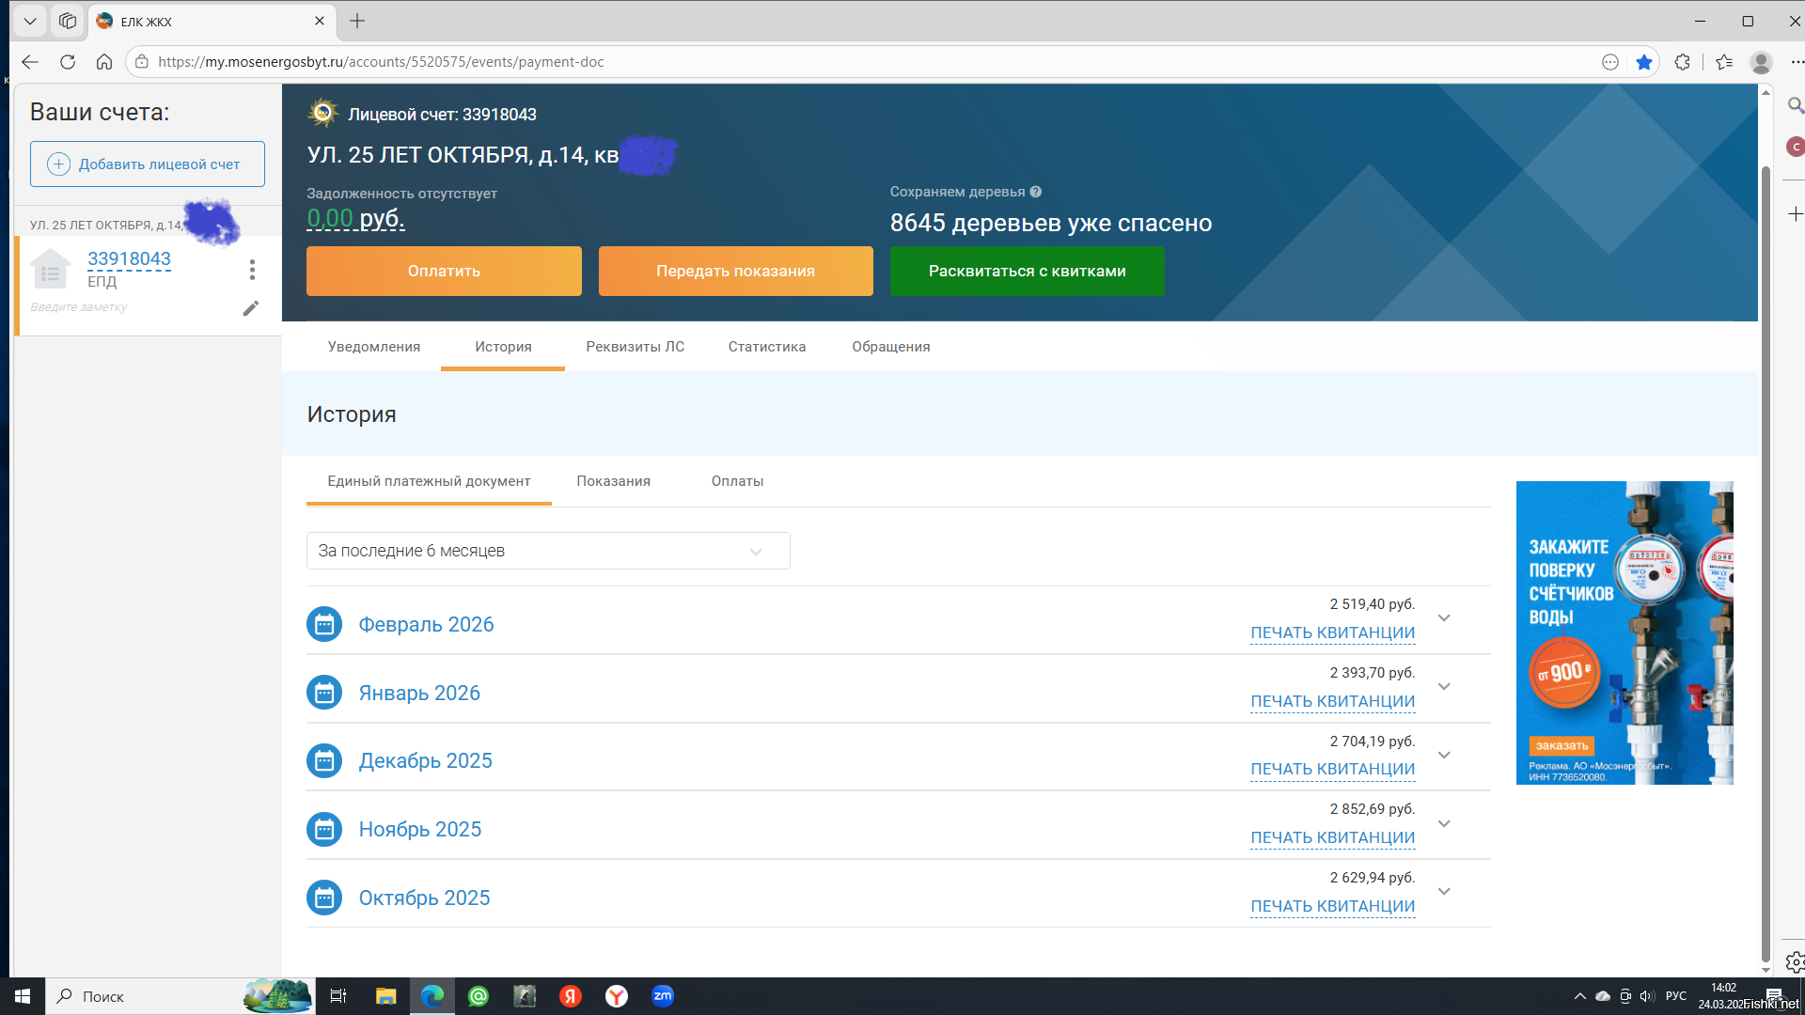Viewport: 1805px width, 1015px height.
Task: Open the Показания sub-tab
Action: click(613, 481)
